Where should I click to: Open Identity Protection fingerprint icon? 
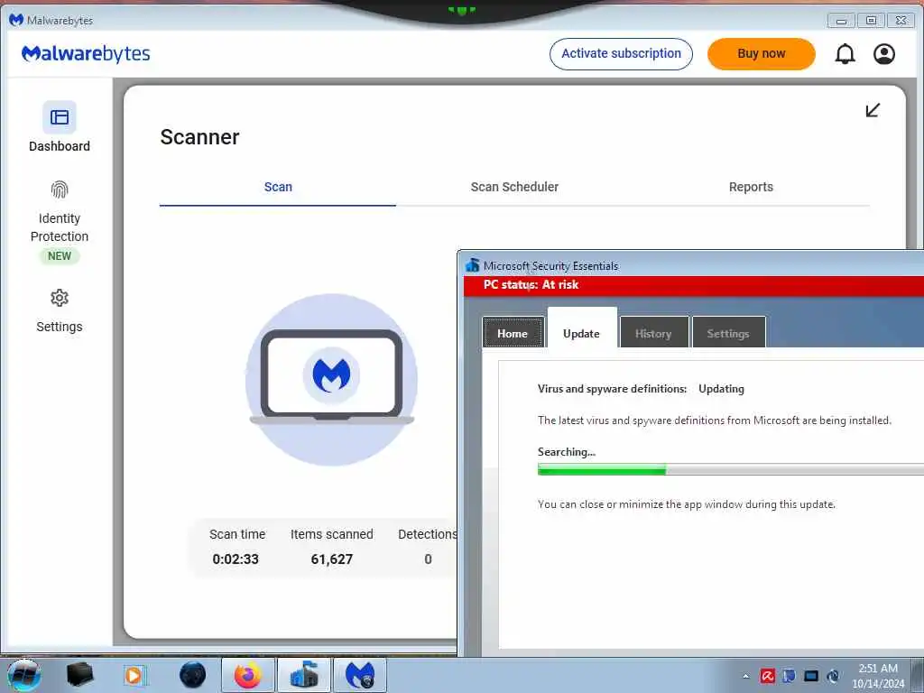60,189
